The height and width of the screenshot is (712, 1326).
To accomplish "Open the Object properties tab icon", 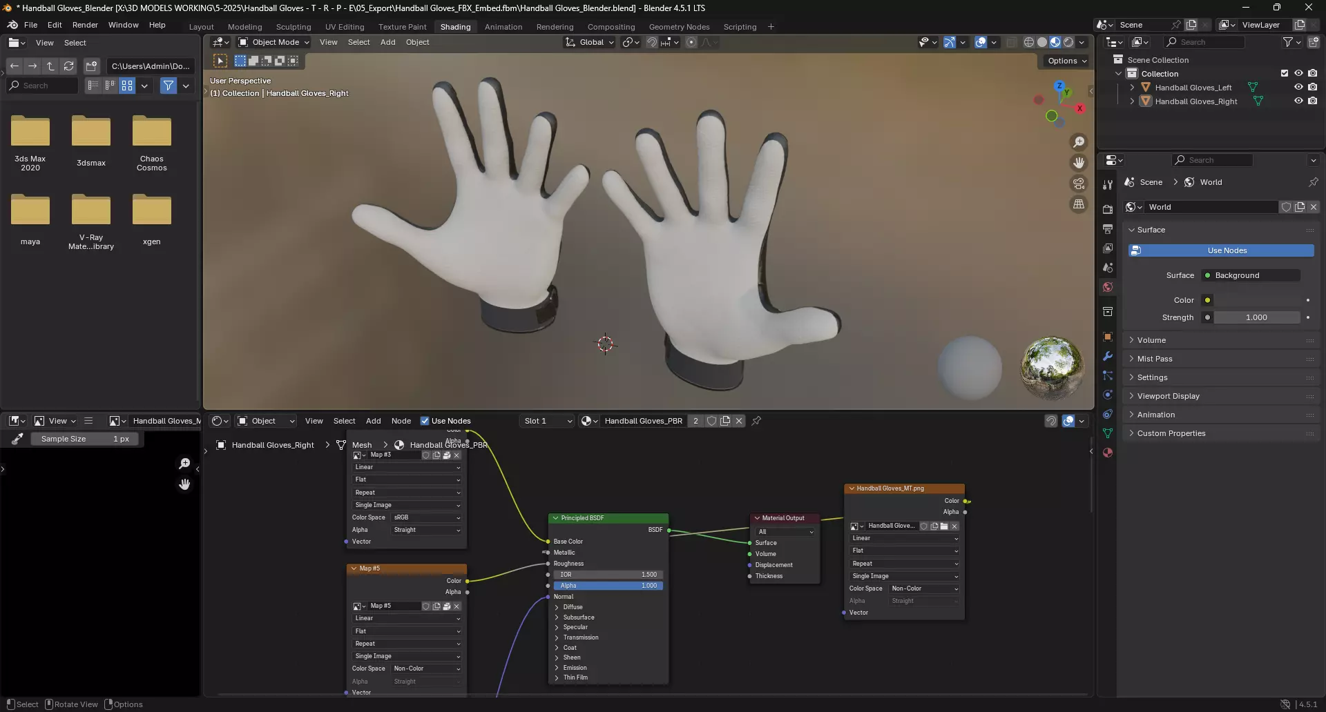I will click(x=1108, y=337).
